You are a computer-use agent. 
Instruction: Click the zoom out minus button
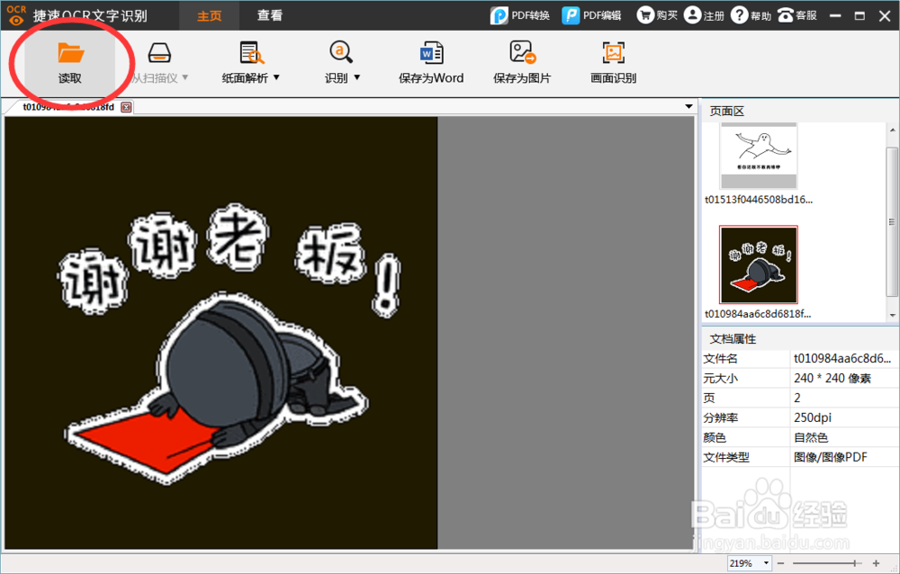(x=780, y=564)
